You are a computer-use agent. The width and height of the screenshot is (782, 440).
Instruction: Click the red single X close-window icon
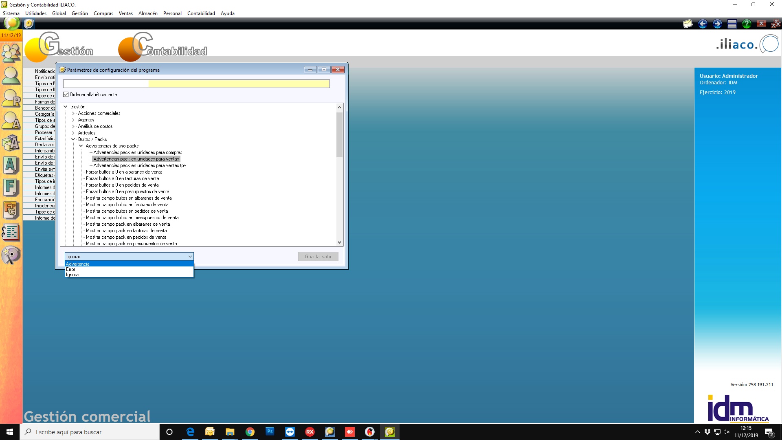(x=761, y=24)
